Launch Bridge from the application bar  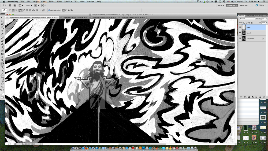click(10, 5)
